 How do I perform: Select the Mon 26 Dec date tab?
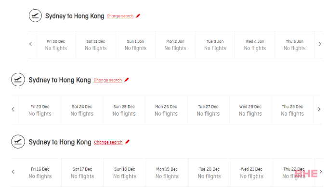click(166, 110)
